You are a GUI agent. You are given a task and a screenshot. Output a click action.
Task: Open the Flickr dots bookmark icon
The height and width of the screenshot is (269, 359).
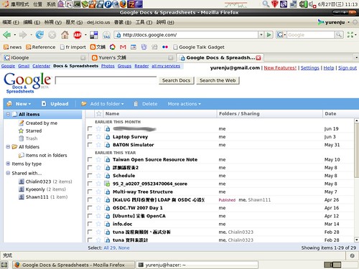point(165,47)
